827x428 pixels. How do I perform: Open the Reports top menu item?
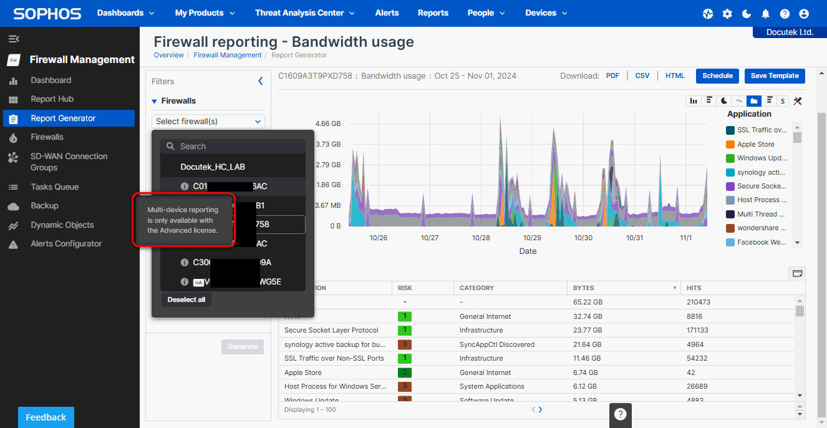(x=433, y=13)
